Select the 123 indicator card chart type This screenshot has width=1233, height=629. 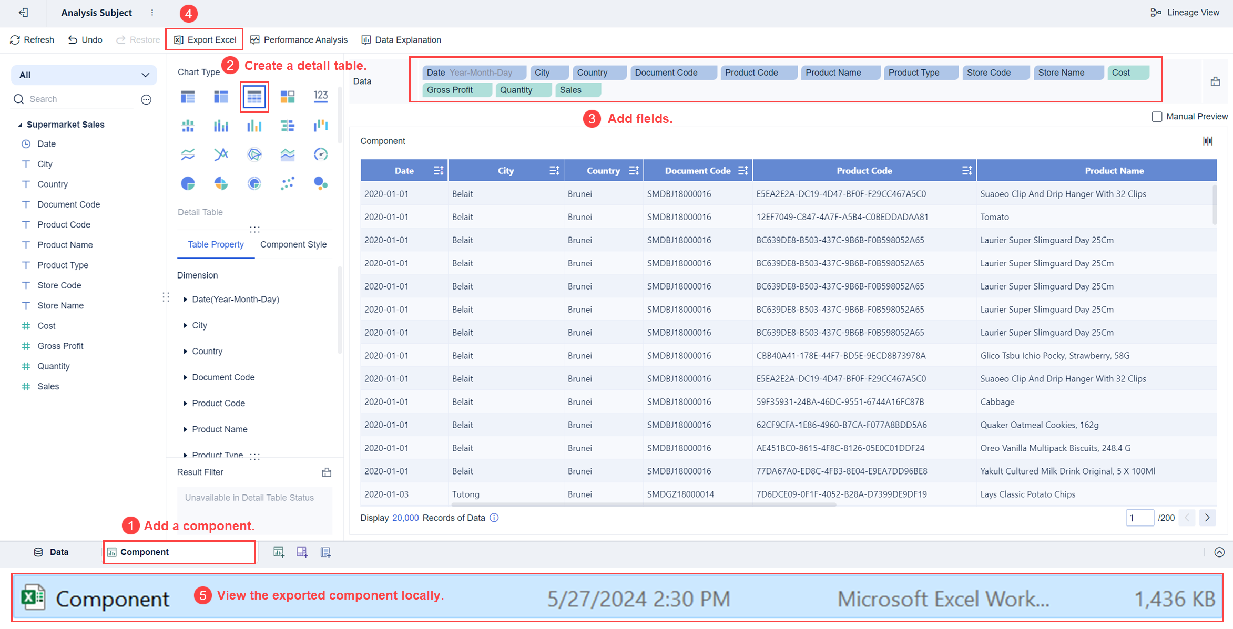(321, 96)
